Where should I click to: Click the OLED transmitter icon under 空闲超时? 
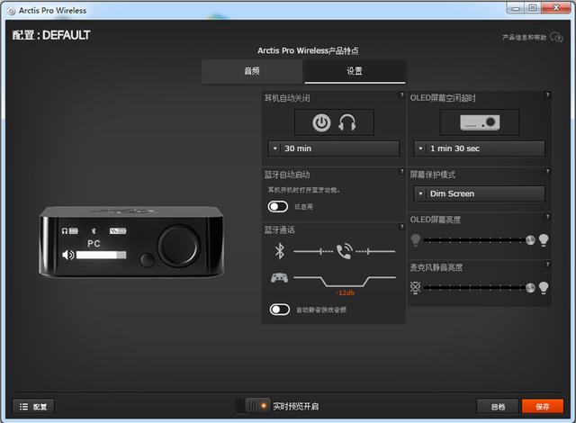(x=479, y=122)
